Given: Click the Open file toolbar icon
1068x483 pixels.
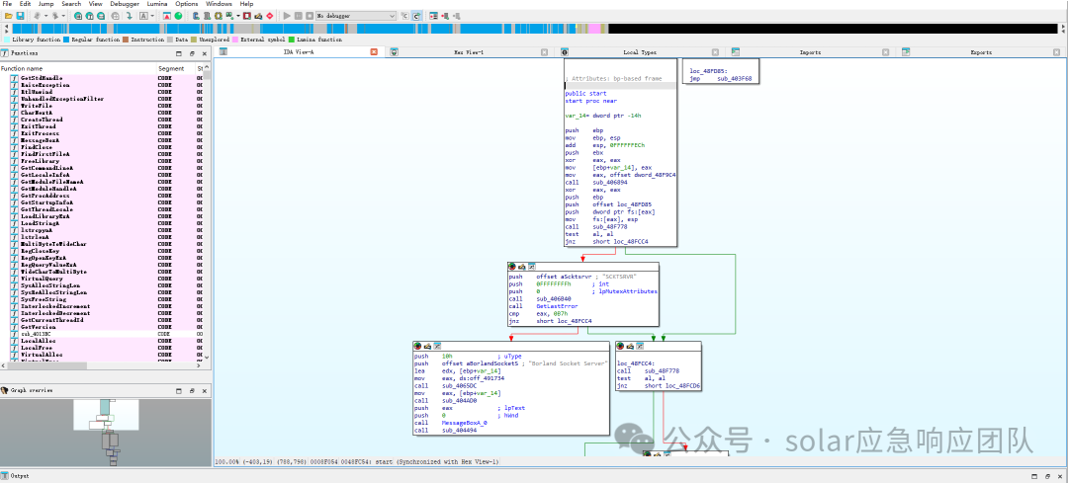Looking at the screenshot, I should coord(8,15).
